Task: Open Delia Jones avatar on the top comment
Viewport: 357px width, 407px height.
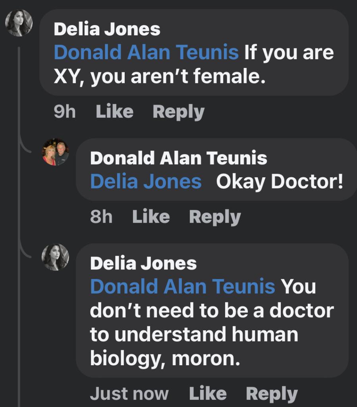Action: [19, 23]
